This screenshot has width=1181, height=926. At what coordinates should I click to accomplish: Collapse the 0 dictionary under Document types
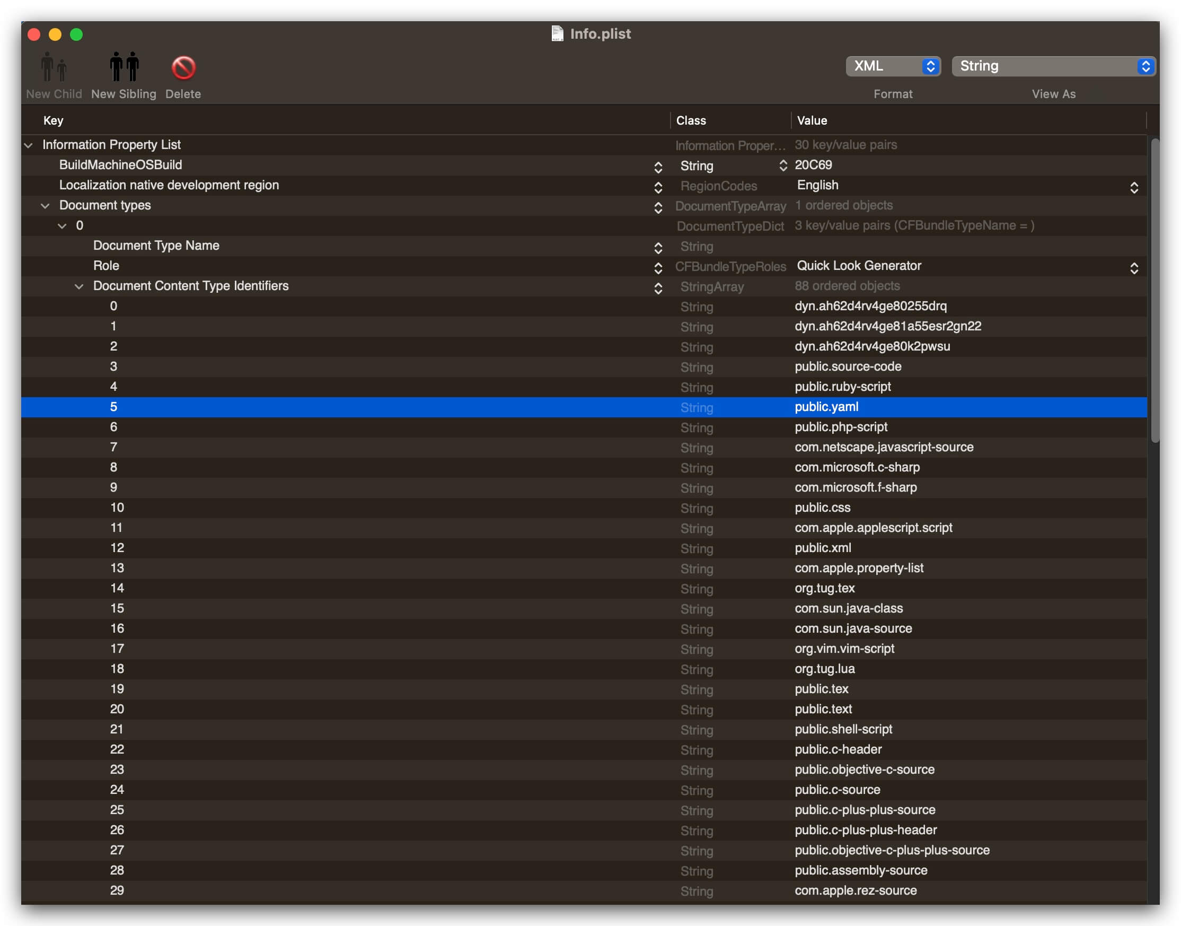pyautogui.click(x=62, y=225)
